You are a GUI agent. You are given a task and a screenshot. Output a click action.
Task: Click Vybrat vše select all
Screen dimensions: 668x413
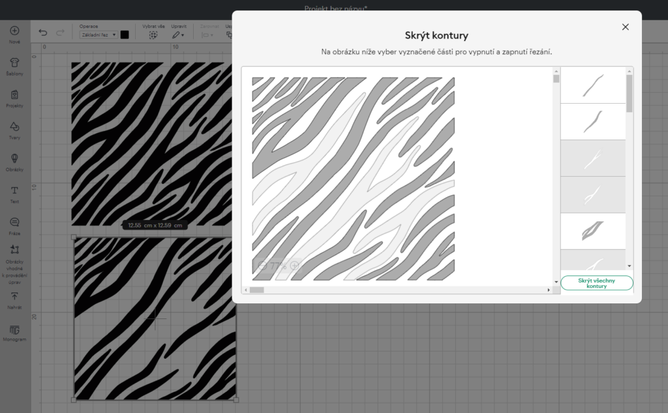coord(153,35)
